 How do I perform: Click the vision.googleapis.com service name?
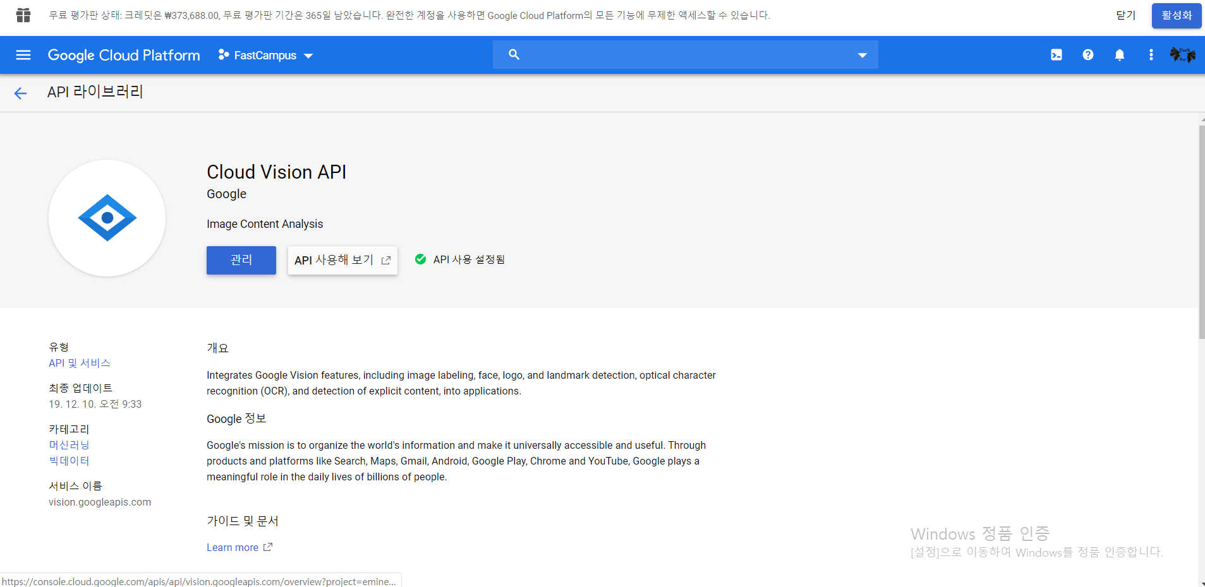(x=100, y=502)
